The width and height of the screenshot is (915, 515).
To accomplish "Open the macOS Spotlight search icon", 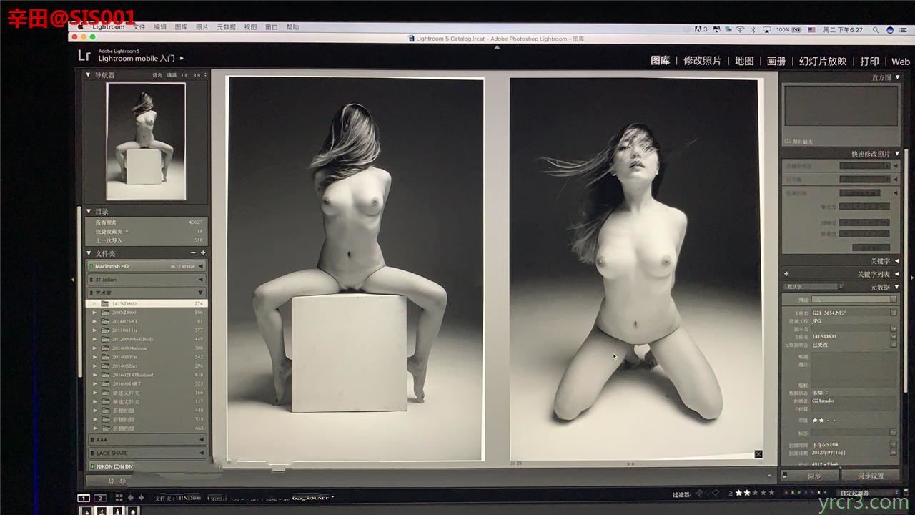I will (x=874, y=30).
